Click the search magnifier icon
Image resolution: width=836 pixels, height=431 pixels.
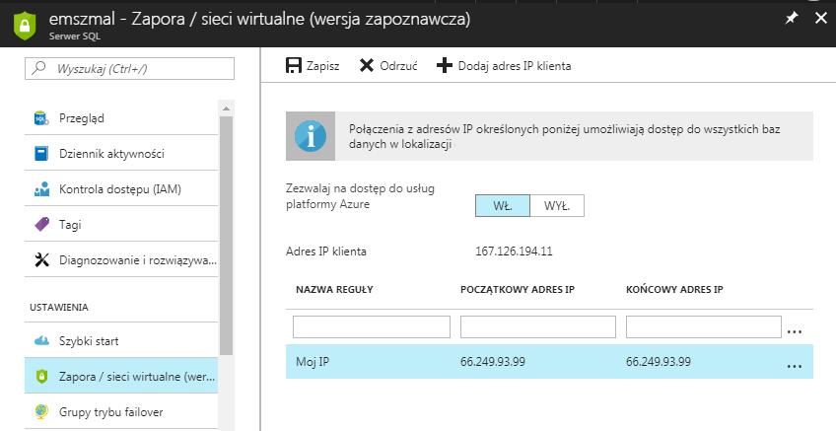(38, 68)
